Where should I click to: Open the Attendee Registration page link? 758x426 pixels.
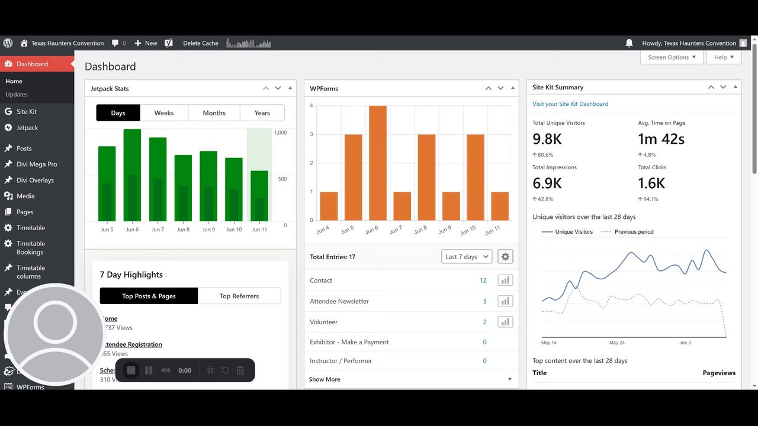133,344
